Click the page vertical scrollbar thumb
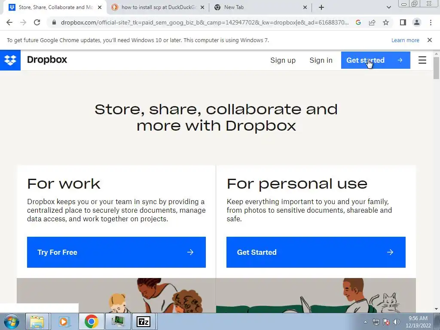The height and width of the screenshot is (330, 440). click(436, 68)
